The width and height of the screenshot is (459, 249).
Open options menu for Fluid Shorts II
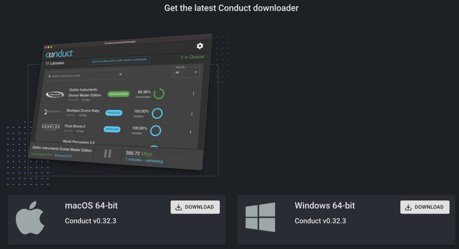(191, 132)
